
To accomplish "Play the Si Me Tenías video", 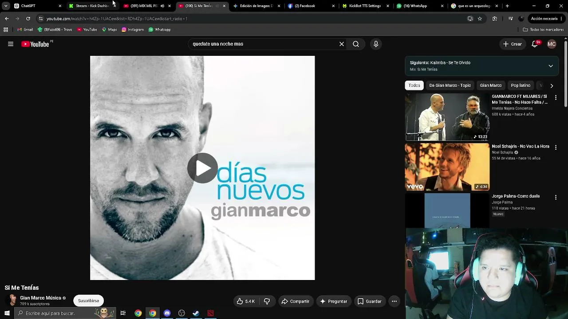I will point(202,168).
